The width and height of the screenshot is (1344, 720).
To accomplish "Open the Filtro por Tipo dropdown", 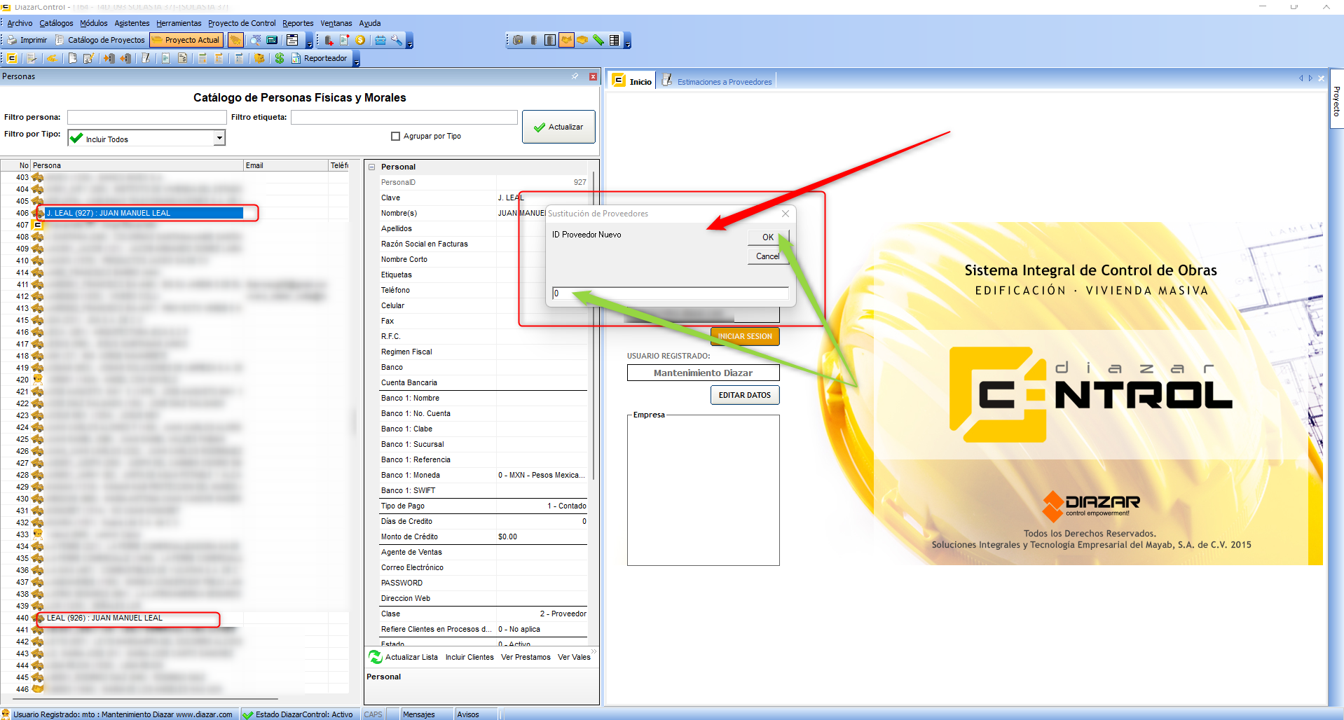I will pyautogui.click(x=219, y=138).
